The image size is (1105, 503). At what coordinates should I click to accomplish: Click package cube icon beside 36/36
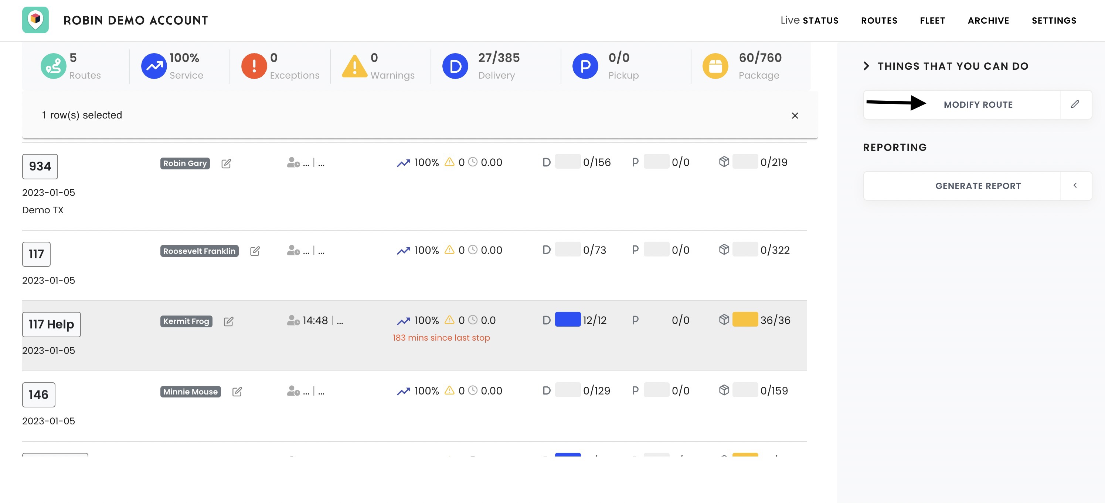[724, 319]
